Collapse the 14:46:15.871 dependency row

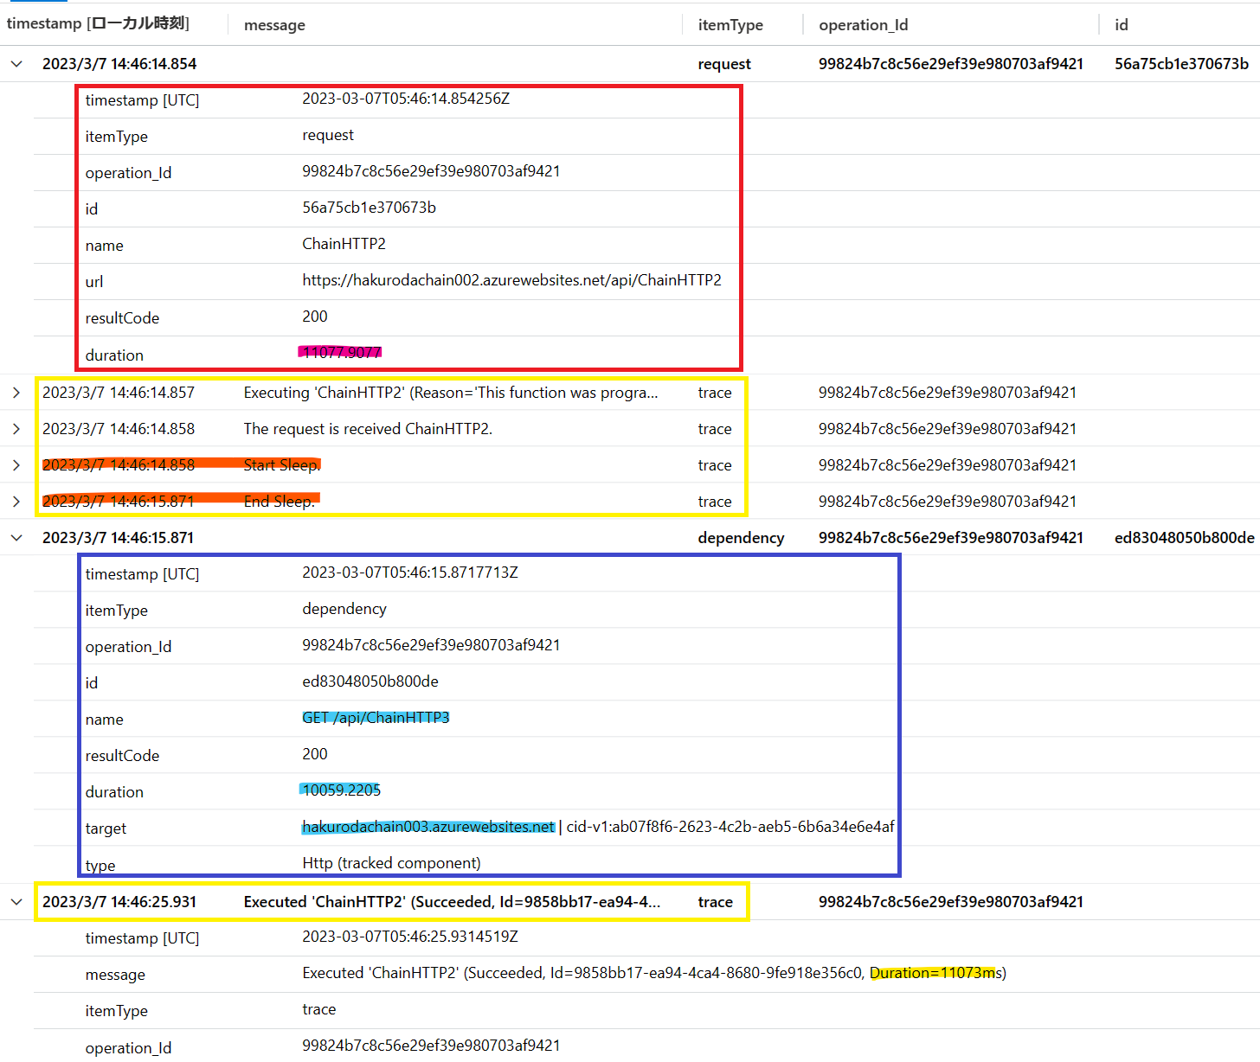(x=16, y=538)
